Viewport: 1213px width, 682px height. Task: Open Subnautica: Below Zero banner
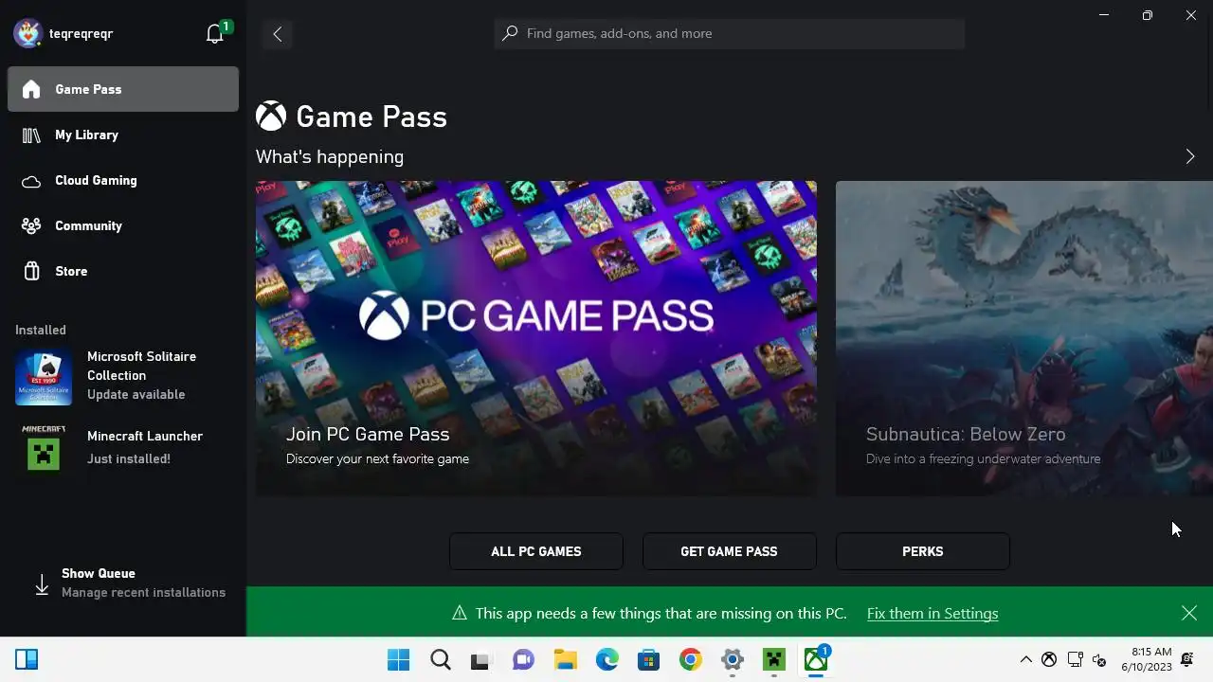point(1024,338)
